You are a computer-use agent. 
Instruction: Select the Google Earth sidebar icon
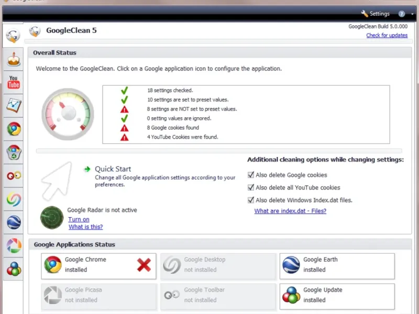[14, 222]
